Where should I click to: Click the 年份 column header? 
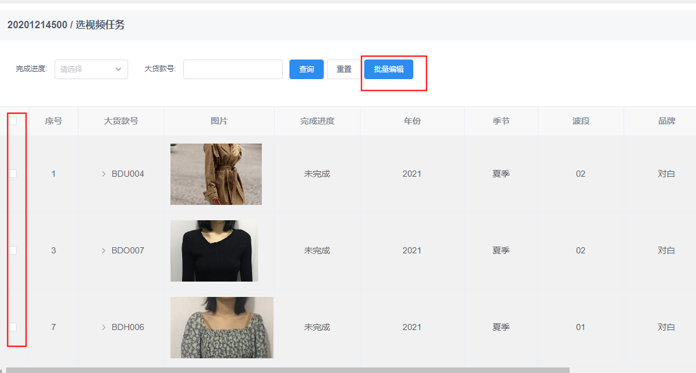(412, 121)
